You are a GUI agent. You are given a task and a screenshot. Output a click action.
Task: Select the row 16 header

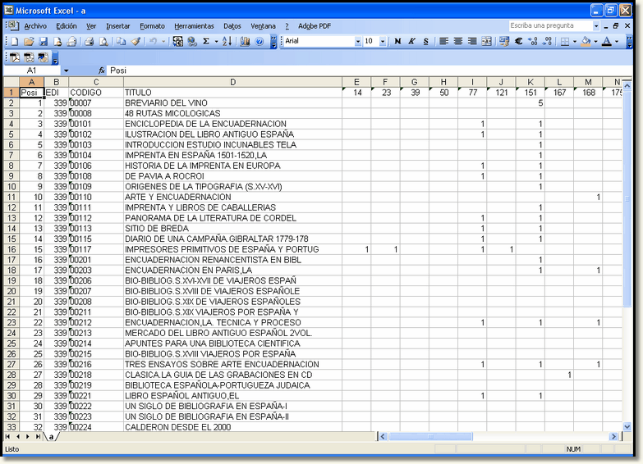pos(11,249)
